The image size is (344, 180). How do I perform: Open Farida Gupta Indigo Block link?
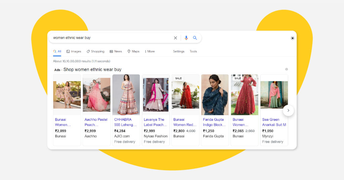coord(214,122)
